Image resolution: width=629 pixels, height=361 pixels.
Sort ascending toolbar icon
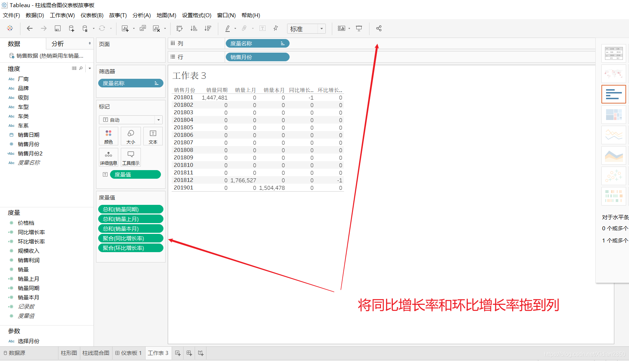coord(194,28)
